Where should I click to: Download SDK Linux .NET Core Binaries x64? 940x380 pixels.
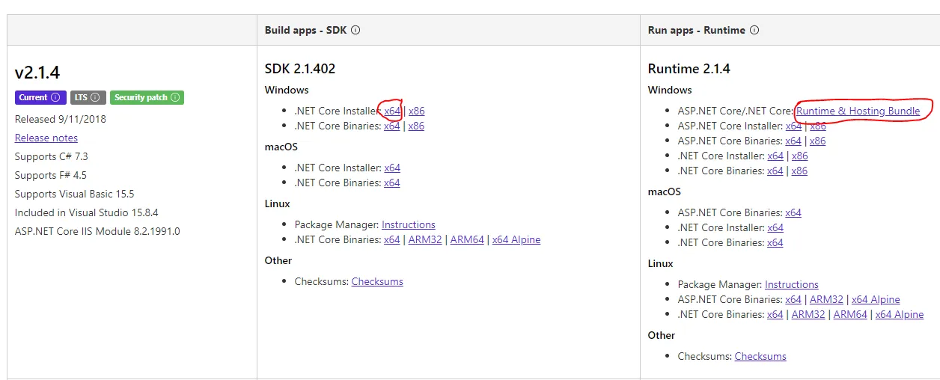(x=392, y=239)
